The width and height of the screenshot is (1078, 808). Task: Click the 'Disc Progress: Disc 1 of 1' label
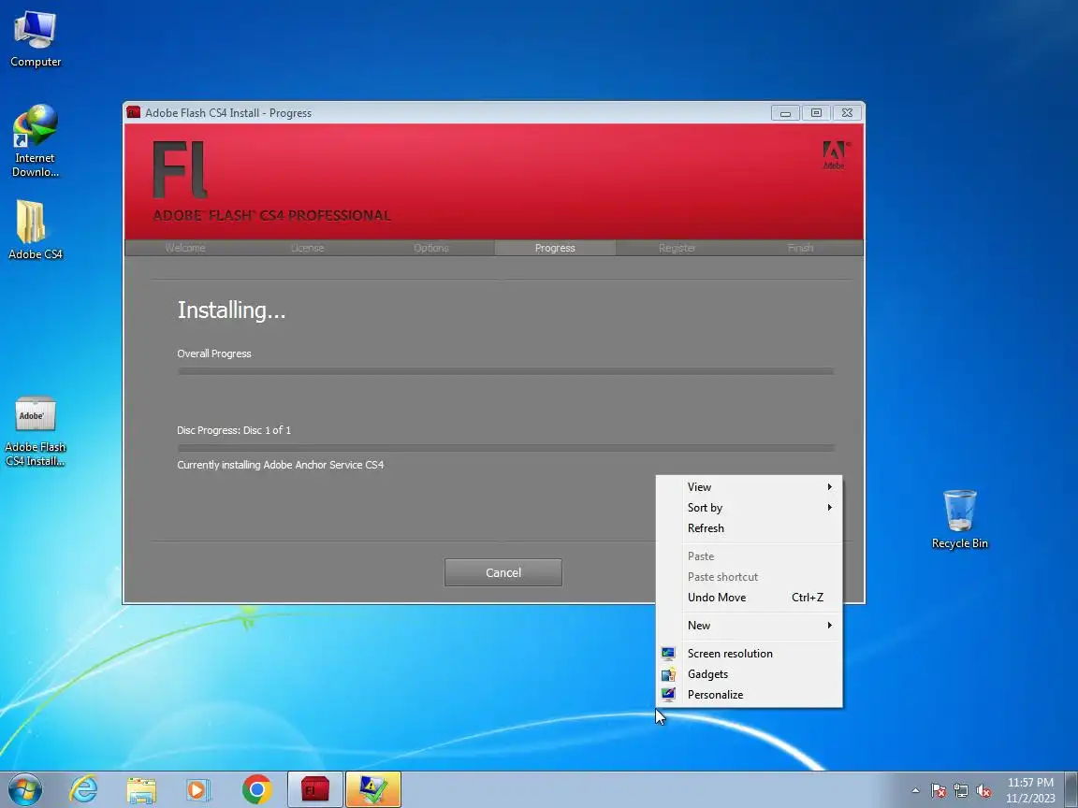coord(234,430)
